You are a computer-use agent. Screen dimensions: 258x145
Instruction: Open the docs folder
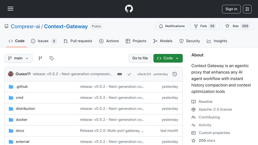20,131
